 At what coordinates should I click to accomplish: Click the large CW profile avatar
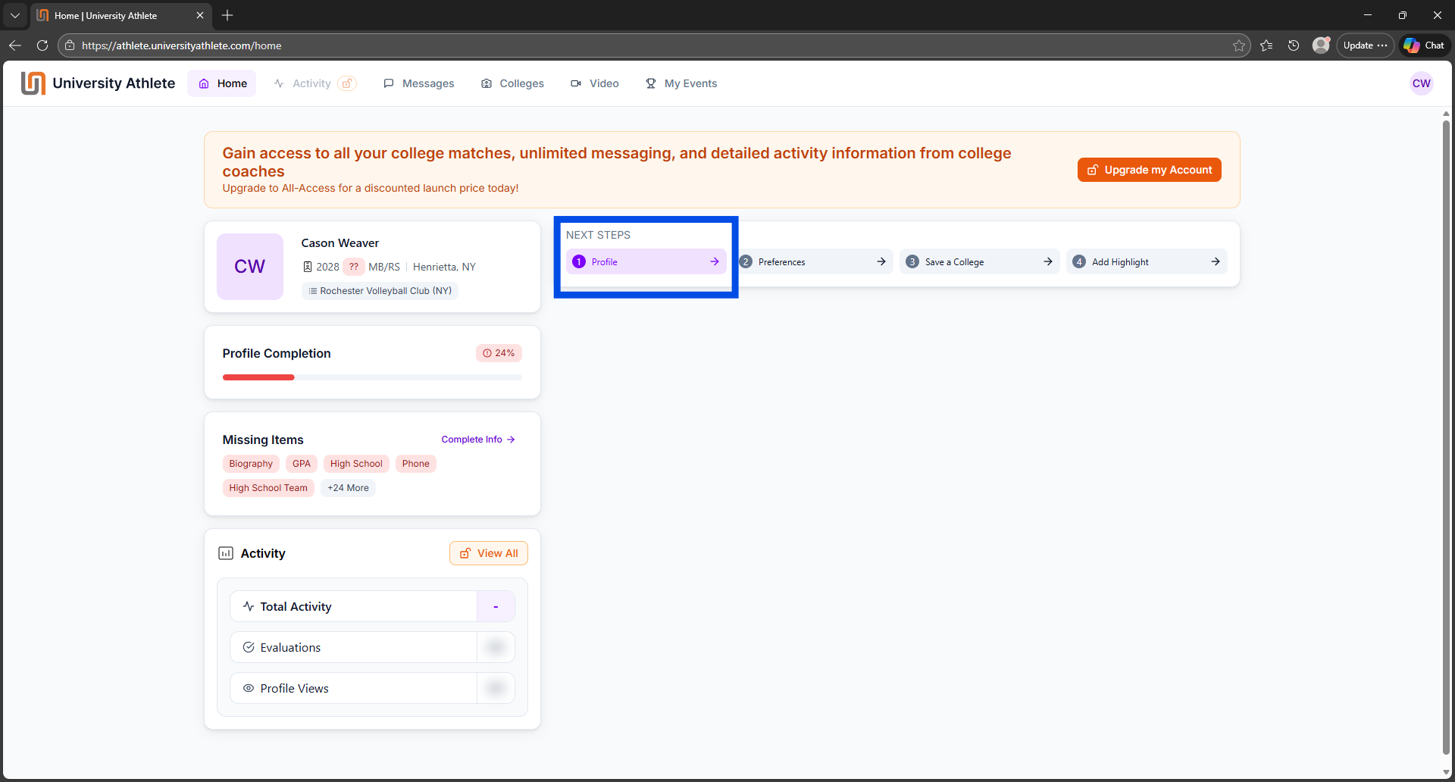250,267
